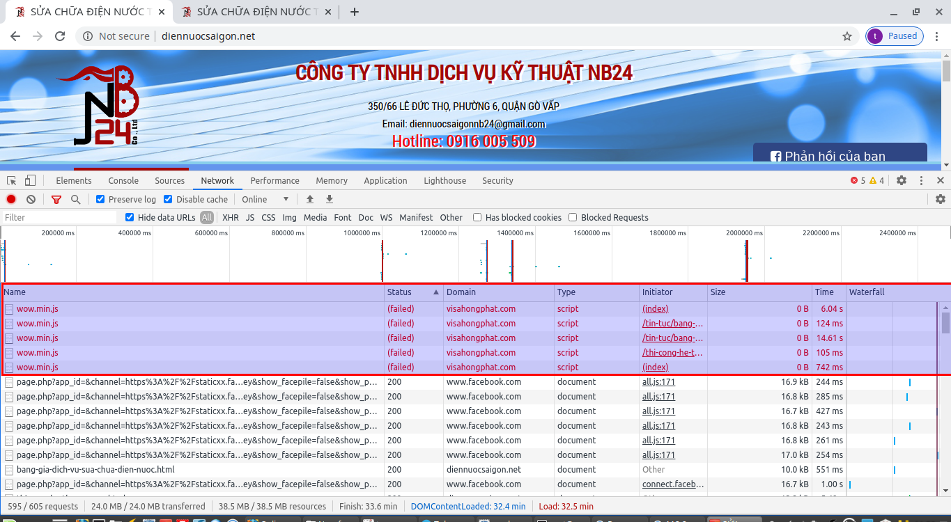Switch to the Performance tab

click(x=275, y=180)
